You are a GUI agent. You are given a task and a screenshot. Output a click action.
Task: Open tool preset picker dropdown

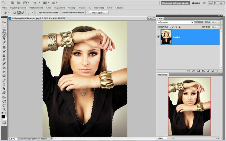[x=9, y=13]
